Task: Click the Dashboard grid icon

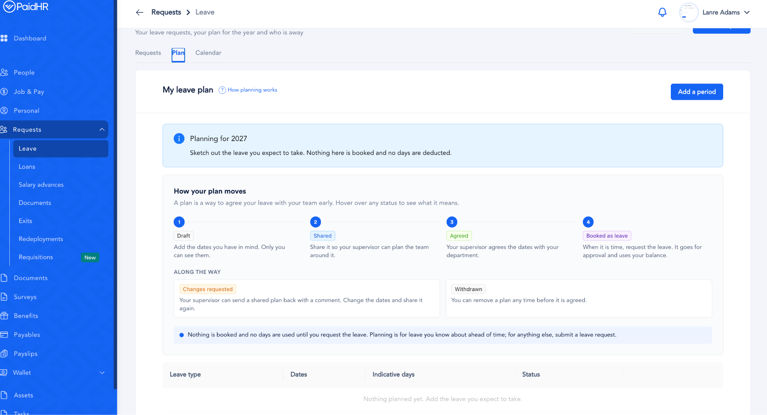Action: 4,38
